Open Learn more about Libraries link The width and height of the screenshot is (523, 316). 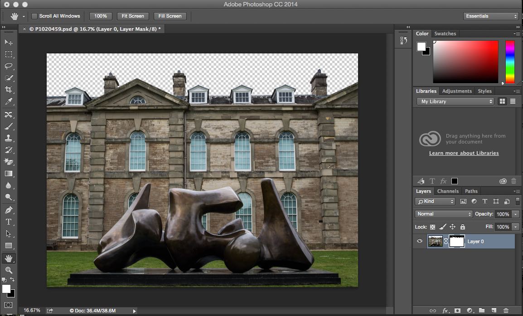click(464, 153)
